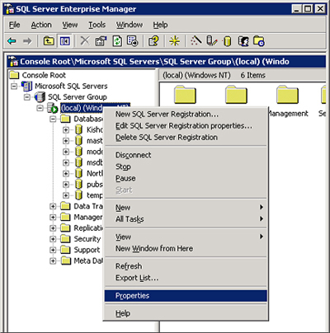Image resolution: width=330 pixels, height=333 pixels.
Task: Expand the pubs database node
Action: [x=66, y=185]
